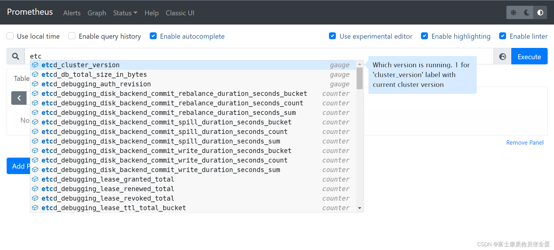
Task: Uncheck Enable linter checkbox
Action: point(503,36)
